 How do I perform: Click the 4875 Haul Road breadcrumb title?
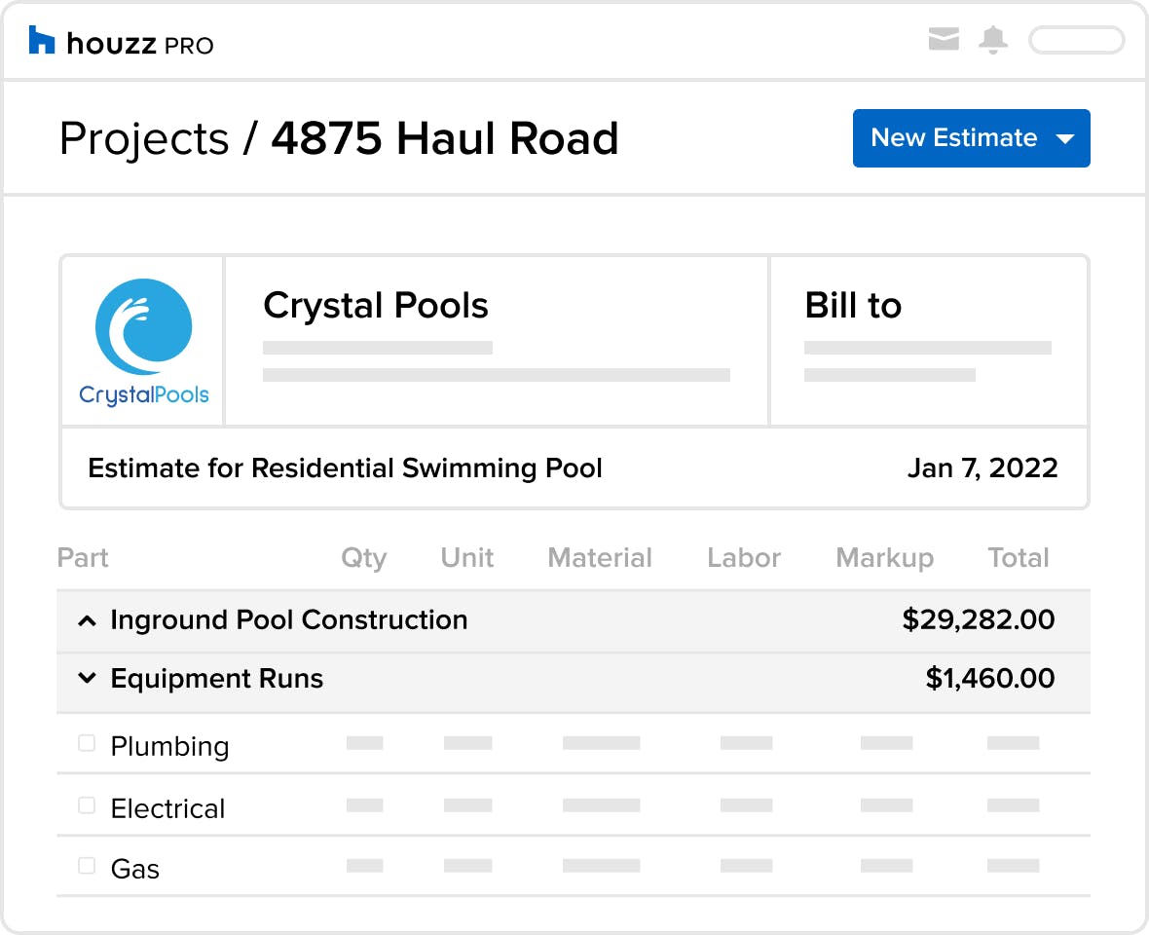pos(445,138)
